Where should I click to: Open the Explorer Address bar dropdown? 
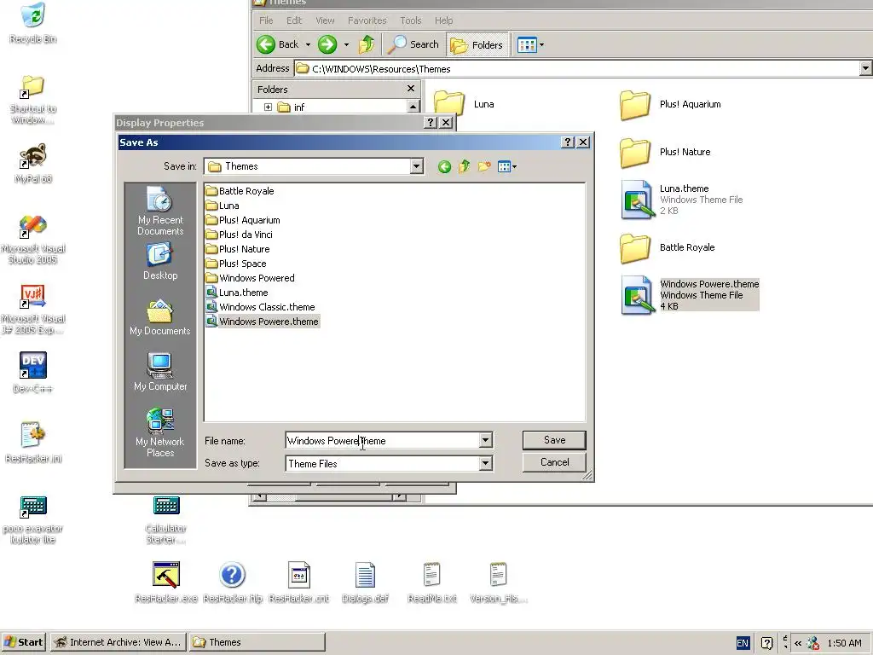pyautogui.click(x=865, y=68)
